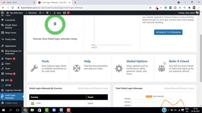Open Global Options link
Viewport: 202px width, 113px height.
137,61
